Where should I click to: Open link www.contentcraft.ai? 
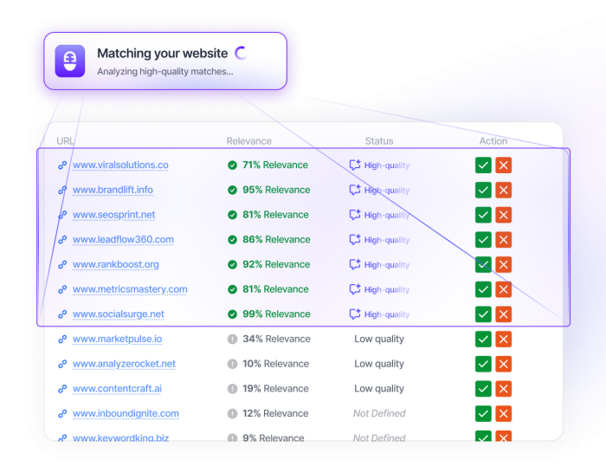(117, 389)
